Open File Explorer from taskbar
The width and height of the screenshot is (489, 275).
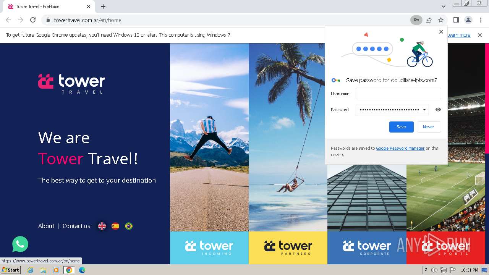pyautogui.click(x=43, y=270)
